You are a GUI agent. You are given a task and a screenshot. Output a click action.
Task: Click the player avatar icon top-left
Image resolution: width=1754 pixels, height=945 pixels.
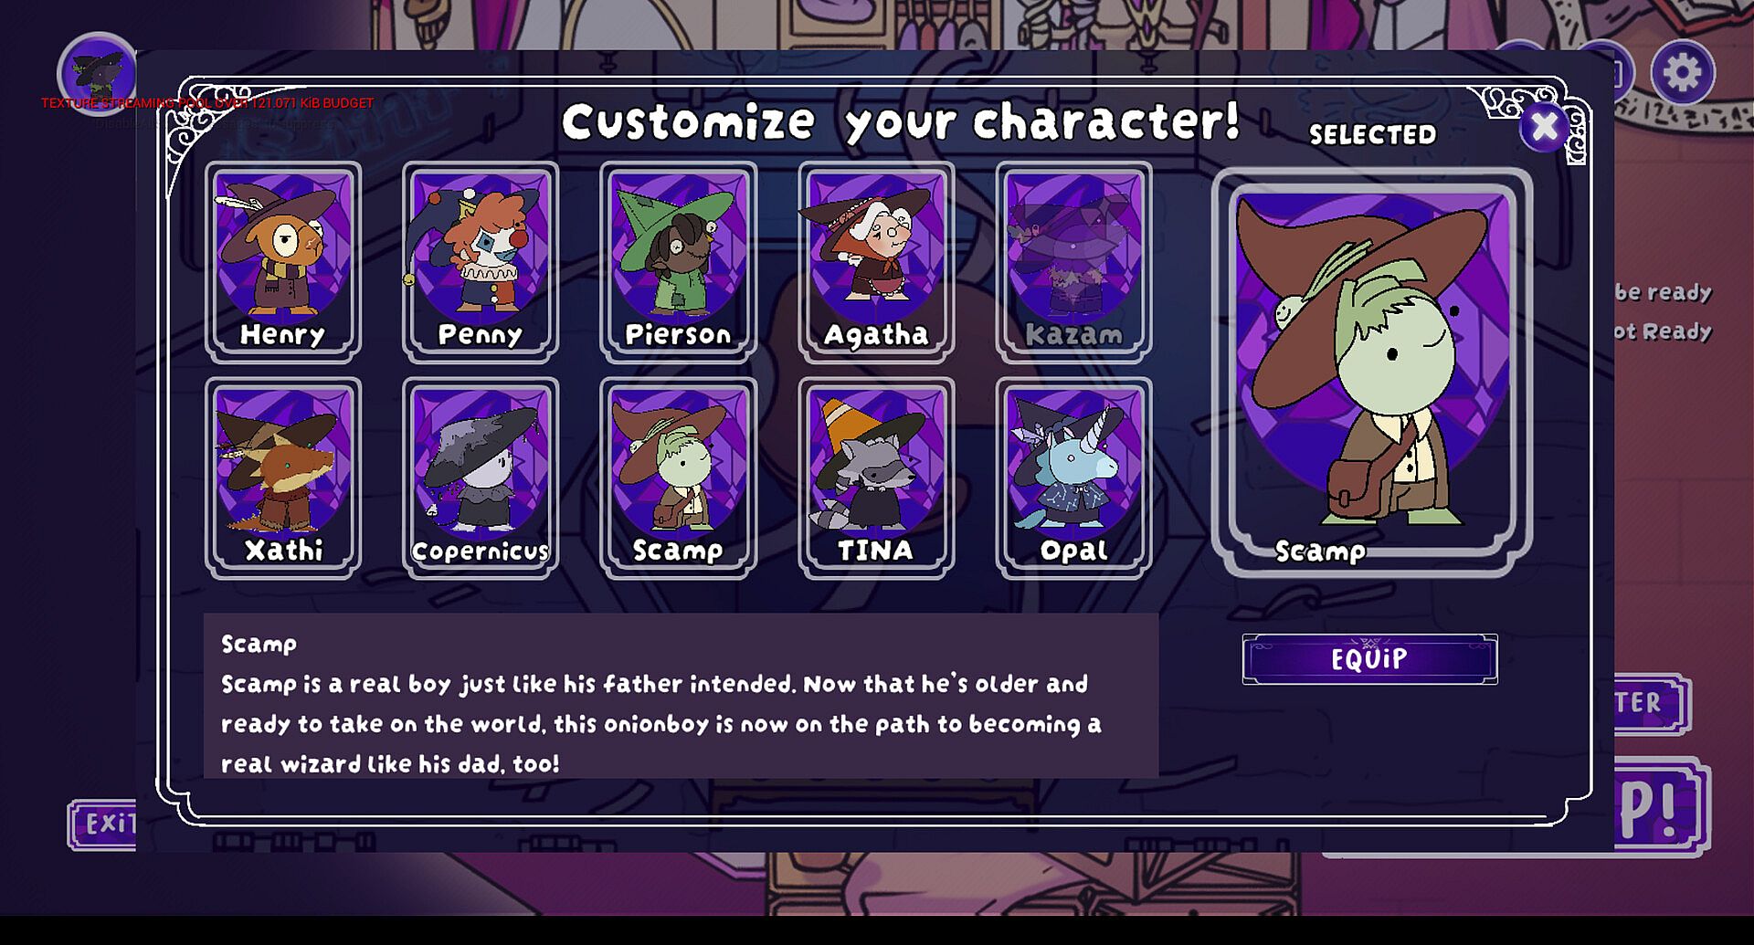(97, 73)
